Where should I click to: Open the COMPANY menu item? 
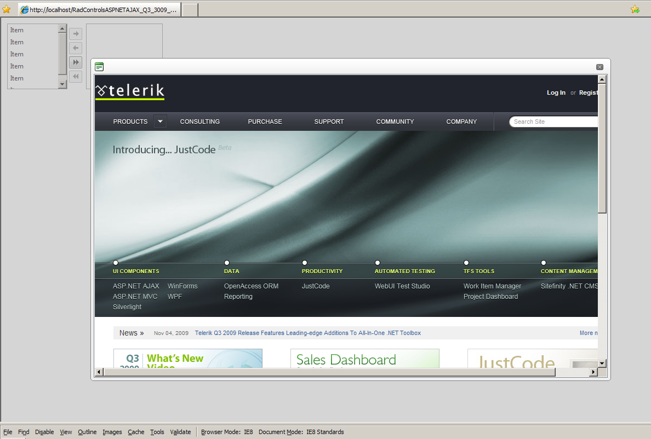(461, 122)
